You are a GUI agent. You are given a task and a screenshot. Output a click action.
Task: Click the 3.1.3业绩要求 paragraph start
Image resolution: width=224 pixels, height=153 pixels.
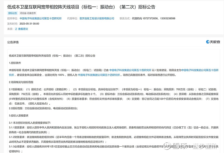(17, 147)
